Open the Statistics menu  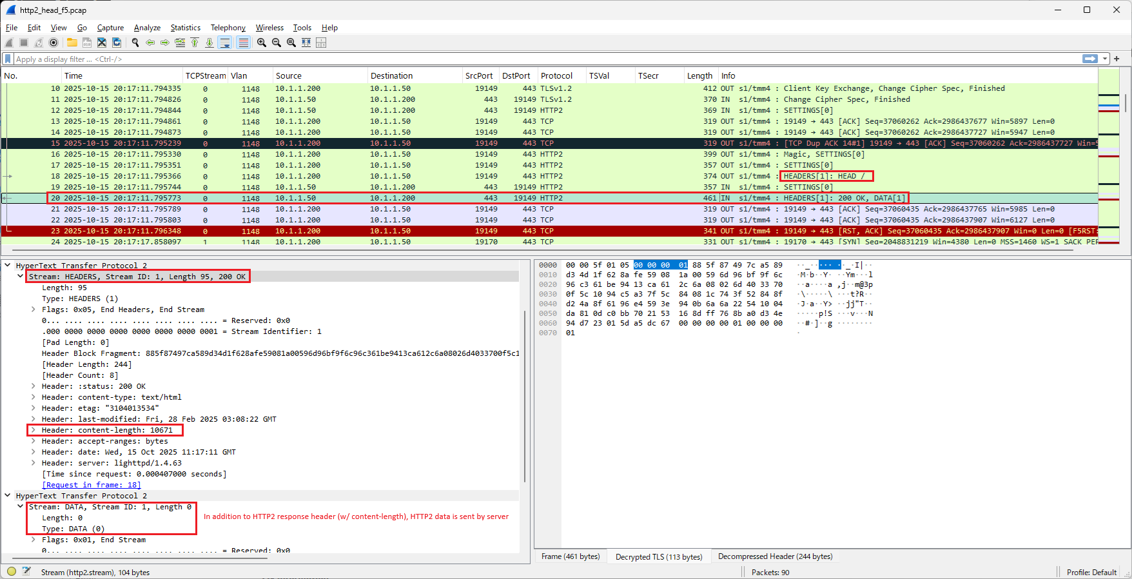coord(186,28)
